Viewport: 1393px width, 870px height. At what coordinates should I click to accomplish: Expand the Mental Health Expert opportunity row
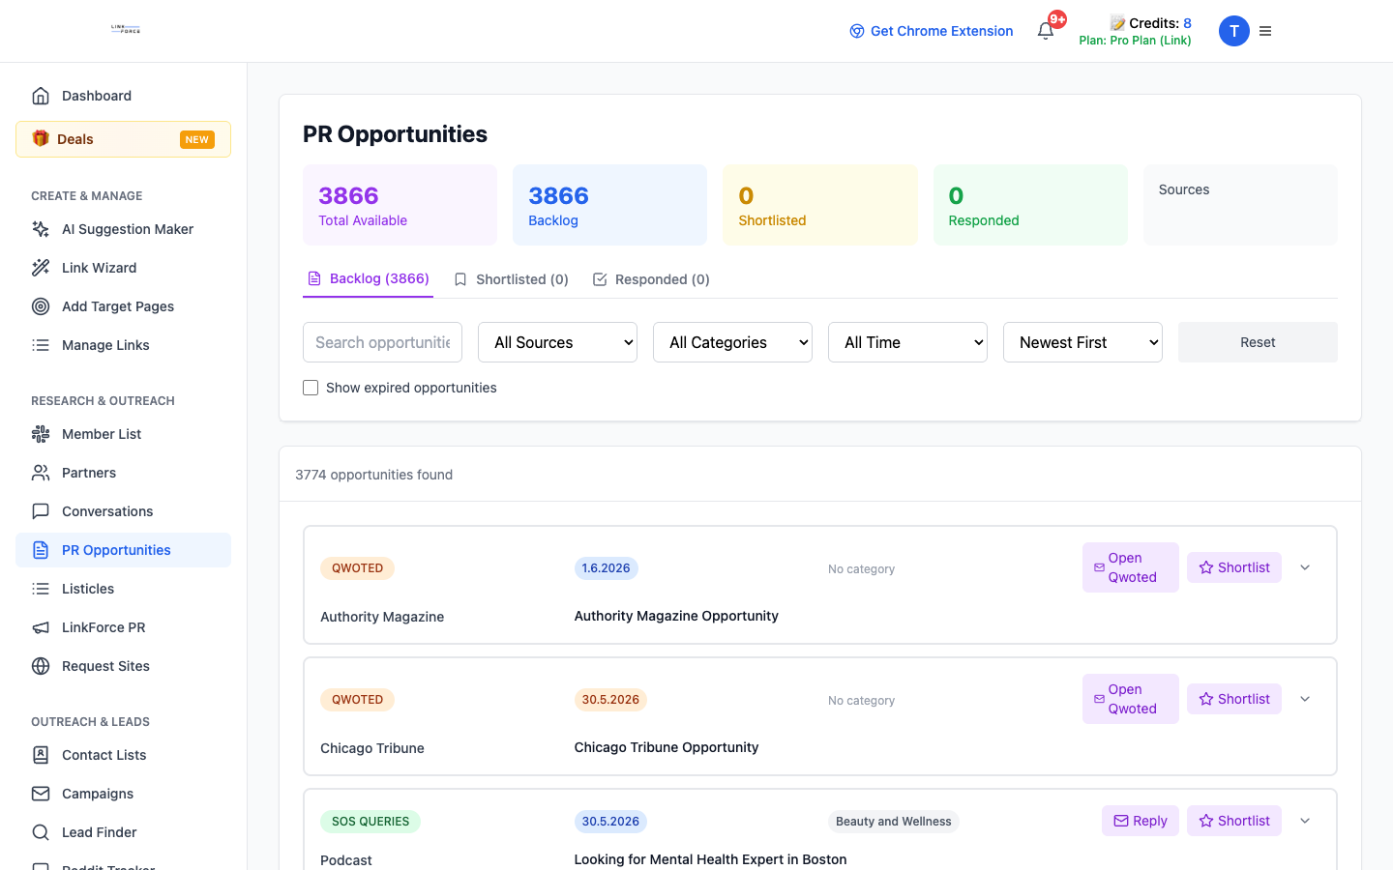pos(1305,821)
